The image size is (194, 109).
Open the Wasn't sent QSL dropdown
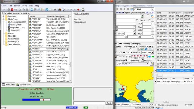pyautogui.click(x=152, y=52)
